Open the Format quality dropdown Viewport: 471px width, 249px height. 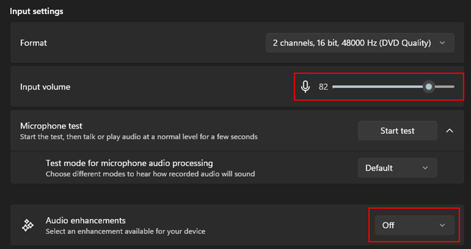tap(359, 43)
